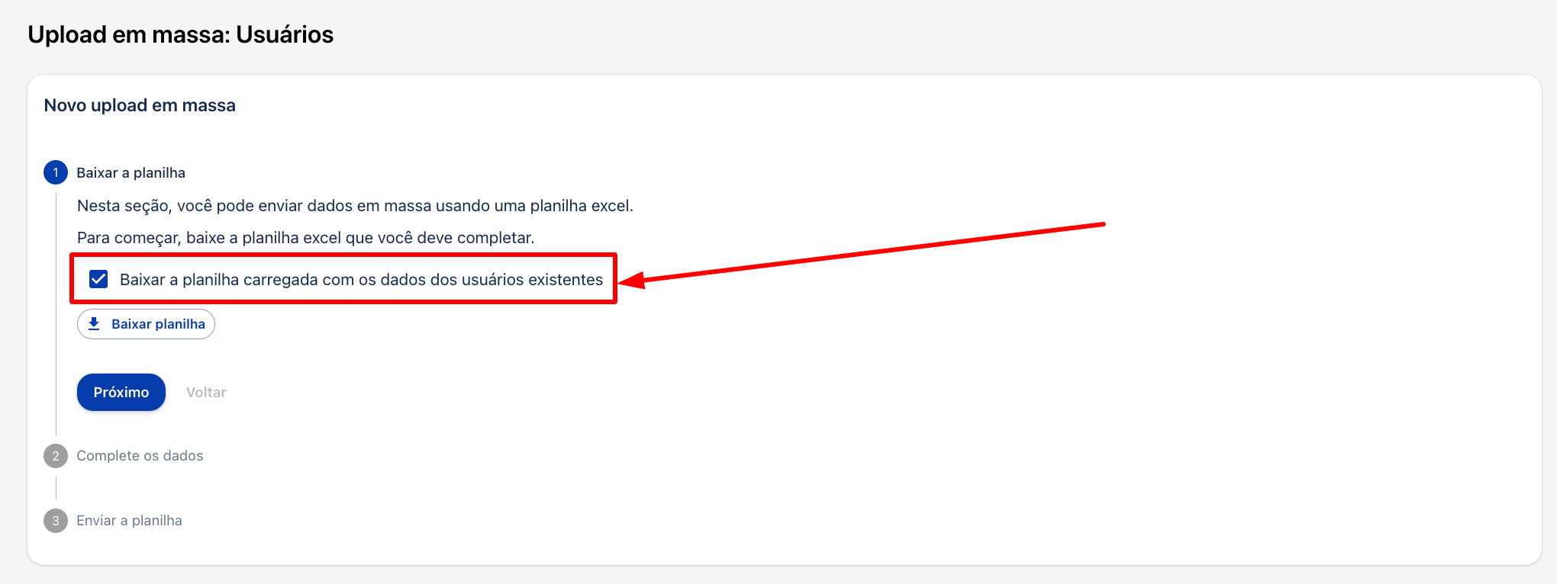This screenshot has width=1557, height=584.
Task: Click the Voltar button
Action: click(x=206, y=392)
